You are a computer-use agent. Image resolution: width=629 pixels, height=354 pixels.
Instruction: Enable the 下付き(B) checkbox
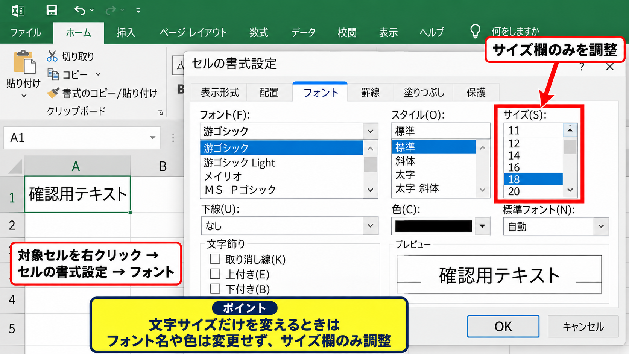coord(215,289)
